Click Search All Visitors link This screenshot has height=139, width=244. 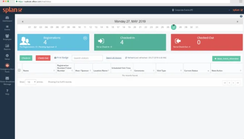(114, 58)
